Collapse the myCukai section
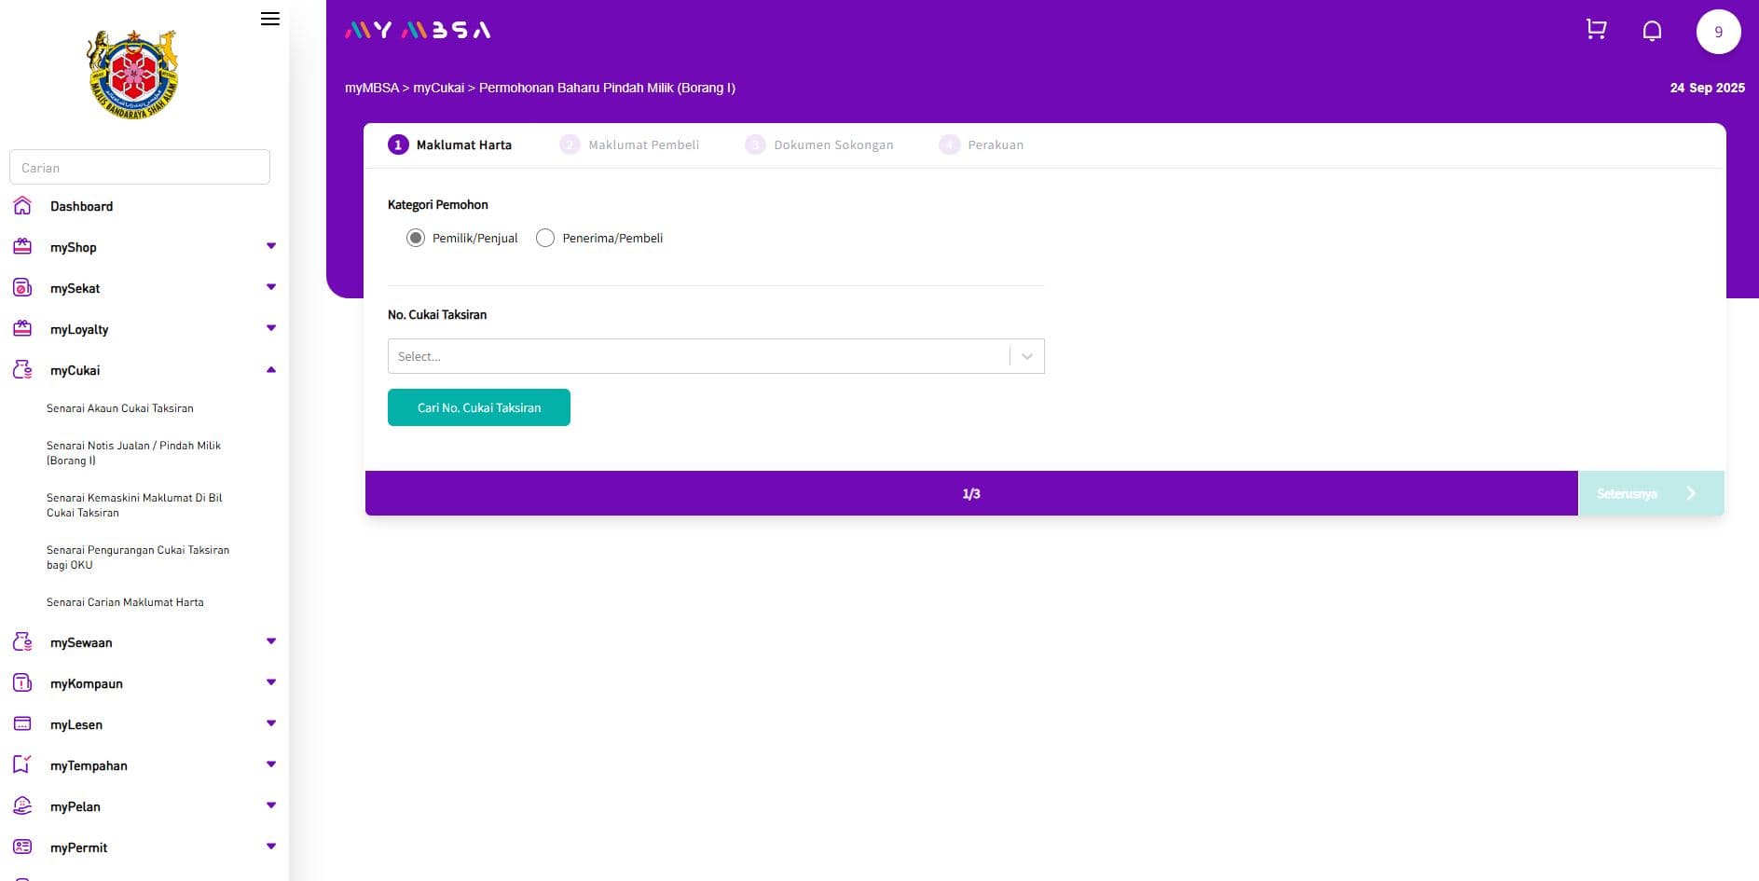This screenshot has height=881, width=1759. click(271, 369)
